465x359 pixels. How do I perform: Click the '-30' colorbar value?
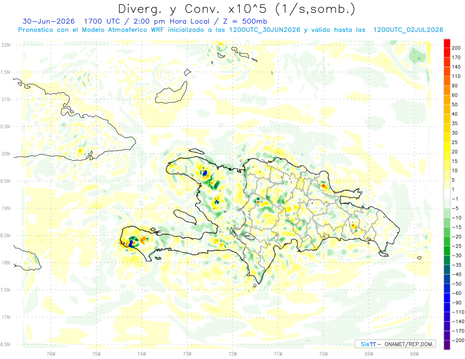coord(456,255)
